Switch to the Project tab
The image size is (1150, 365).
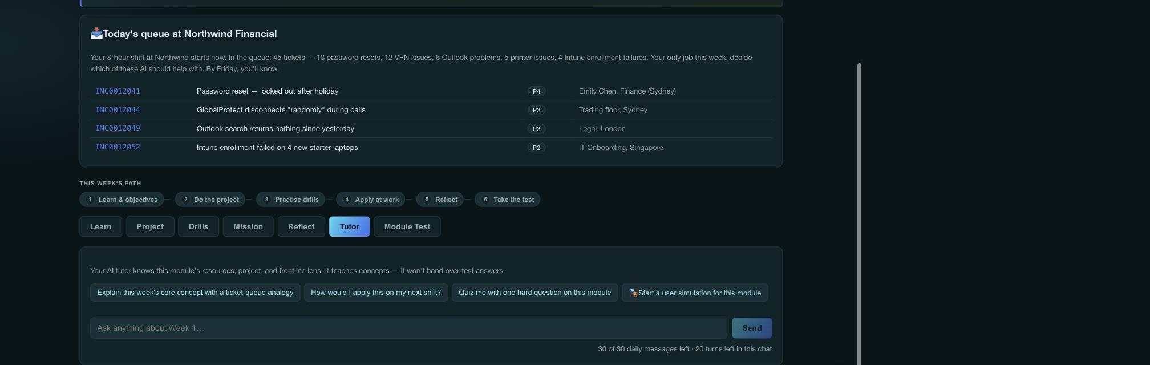coord(150,226)
